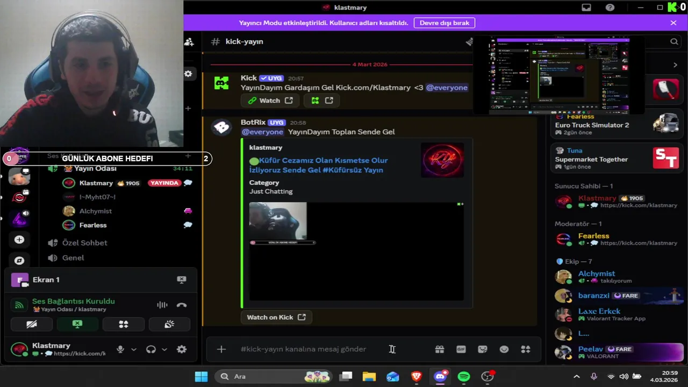Stop streaming Ekran 1 via the monitor-x icon

182,279
